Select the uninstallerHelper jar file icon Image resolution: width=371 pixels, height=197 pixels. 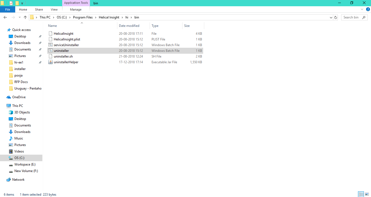coord(50,62)
